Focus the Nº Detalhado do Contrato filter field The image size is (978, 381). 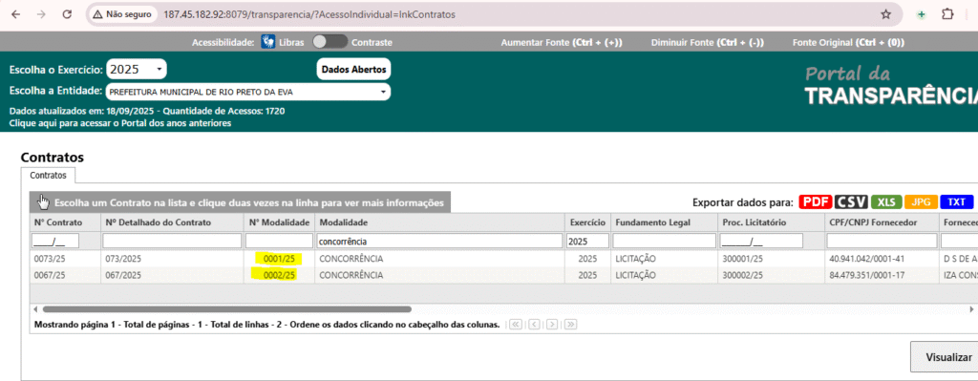172,241
